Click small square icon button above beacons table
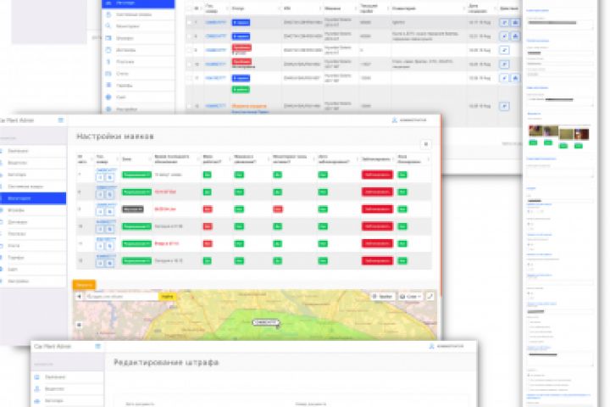 coord(425,144)
